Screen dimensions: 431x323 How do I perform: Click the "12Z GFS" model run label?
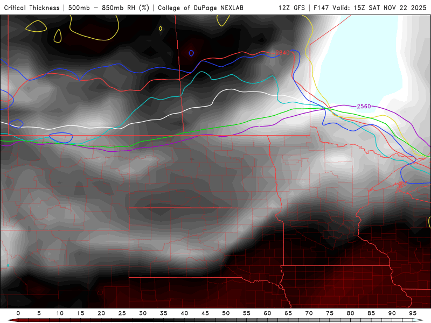(x=291, y=8)
